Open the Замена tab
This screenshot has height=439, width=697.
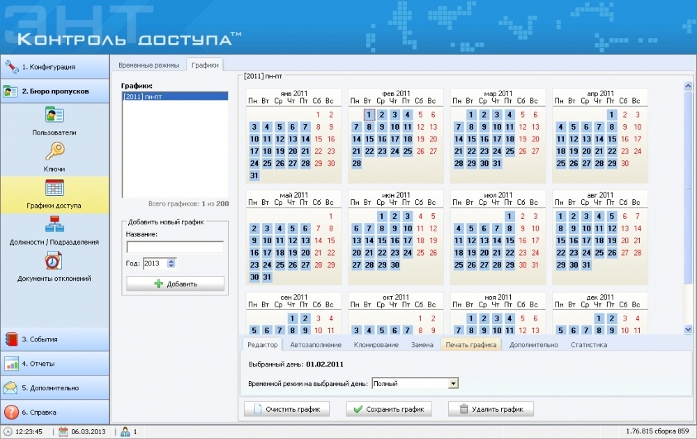click(422, 345)
